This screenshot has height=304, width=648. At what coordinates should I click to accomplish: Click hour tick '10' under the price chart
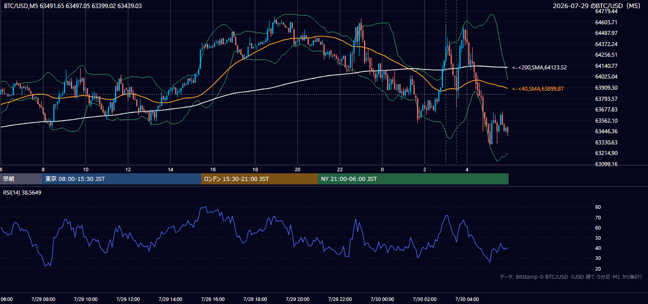[x=86, y=169]
